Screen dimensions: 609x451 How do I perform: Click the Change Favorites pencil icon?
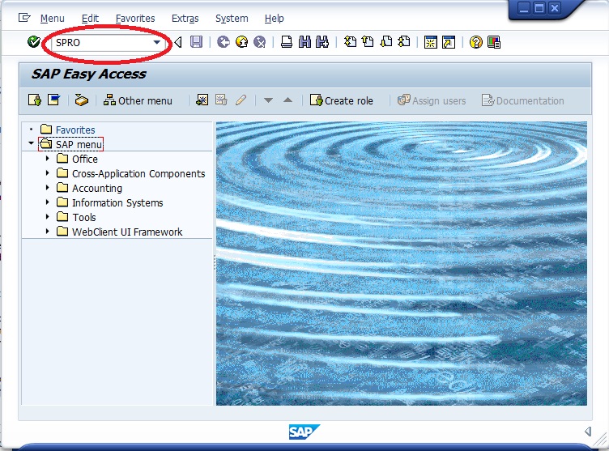(x=241, y=100)
